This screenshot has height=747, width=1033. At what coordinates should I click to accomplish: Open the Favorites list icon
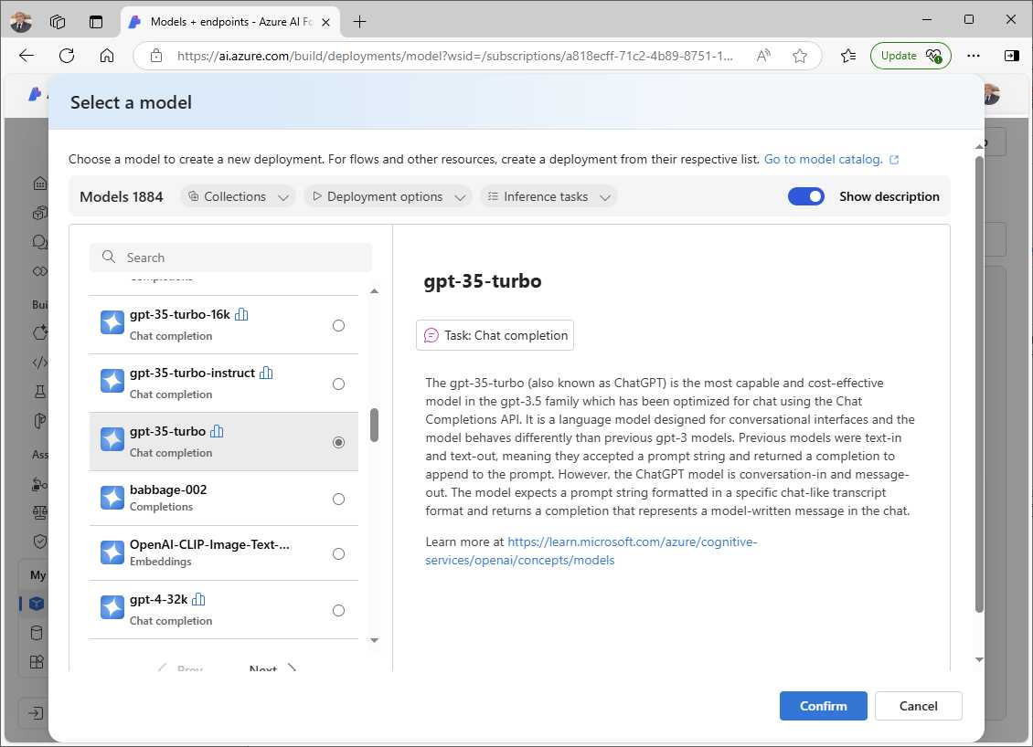click(x=848, y=56)
